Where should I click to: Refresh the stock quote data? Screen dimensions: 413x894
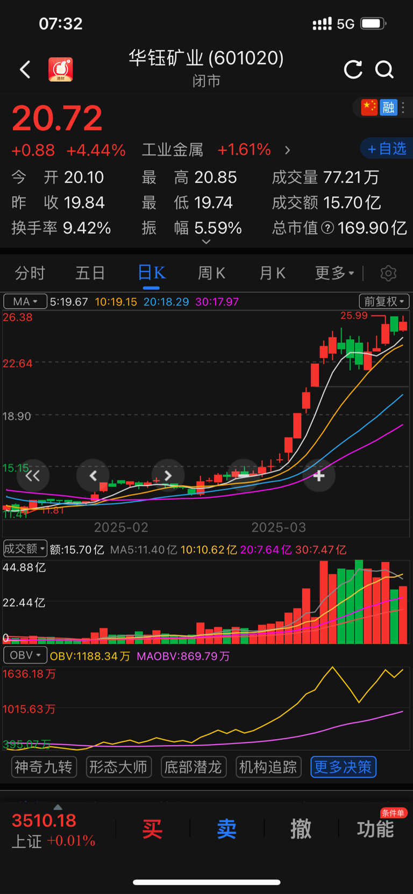pyautogui.click(x=353, y=69)
